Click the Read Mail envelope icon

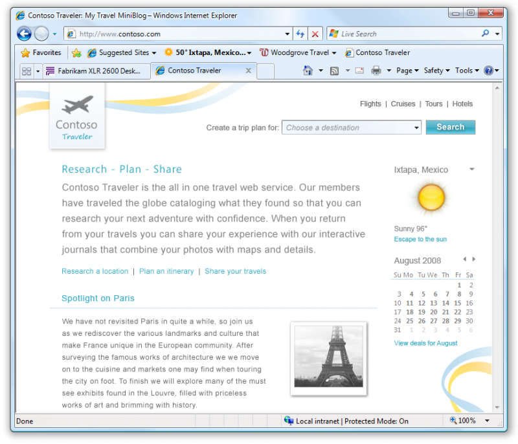360,71
